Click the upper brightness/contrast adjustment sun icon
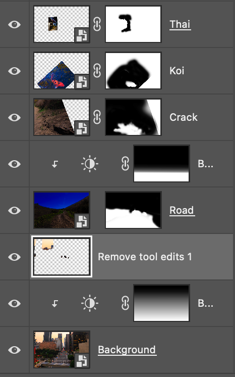Viewport: 235px width, 377px height. point(90,164)
